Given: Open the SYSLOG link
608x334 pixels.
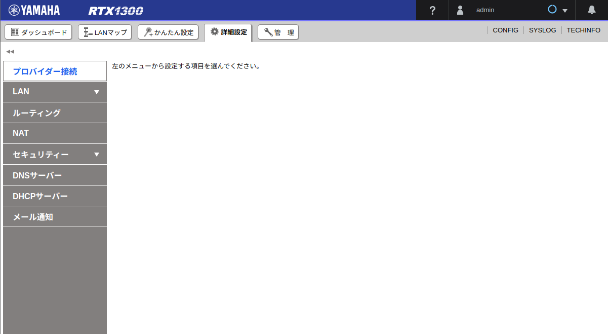Looking at the screenshot, I should click(542, 30).
